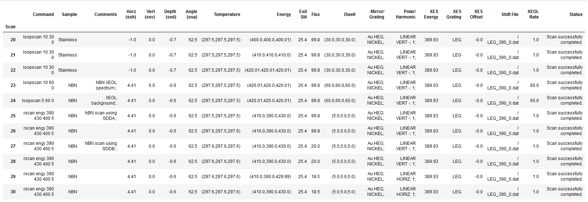Click the XES Offset column header

476,14
